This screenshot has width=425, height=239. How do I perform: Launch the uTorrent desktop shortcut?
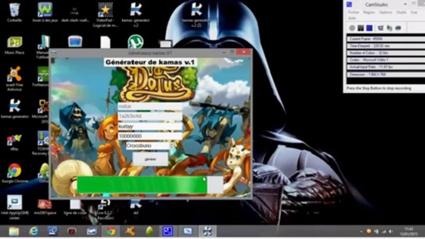click(136, 42)
